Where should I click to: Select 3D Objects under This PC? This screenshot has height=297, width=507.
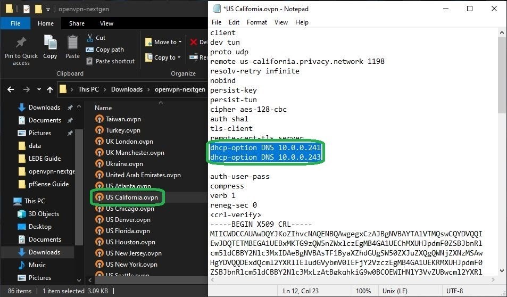tap(44, 214)
